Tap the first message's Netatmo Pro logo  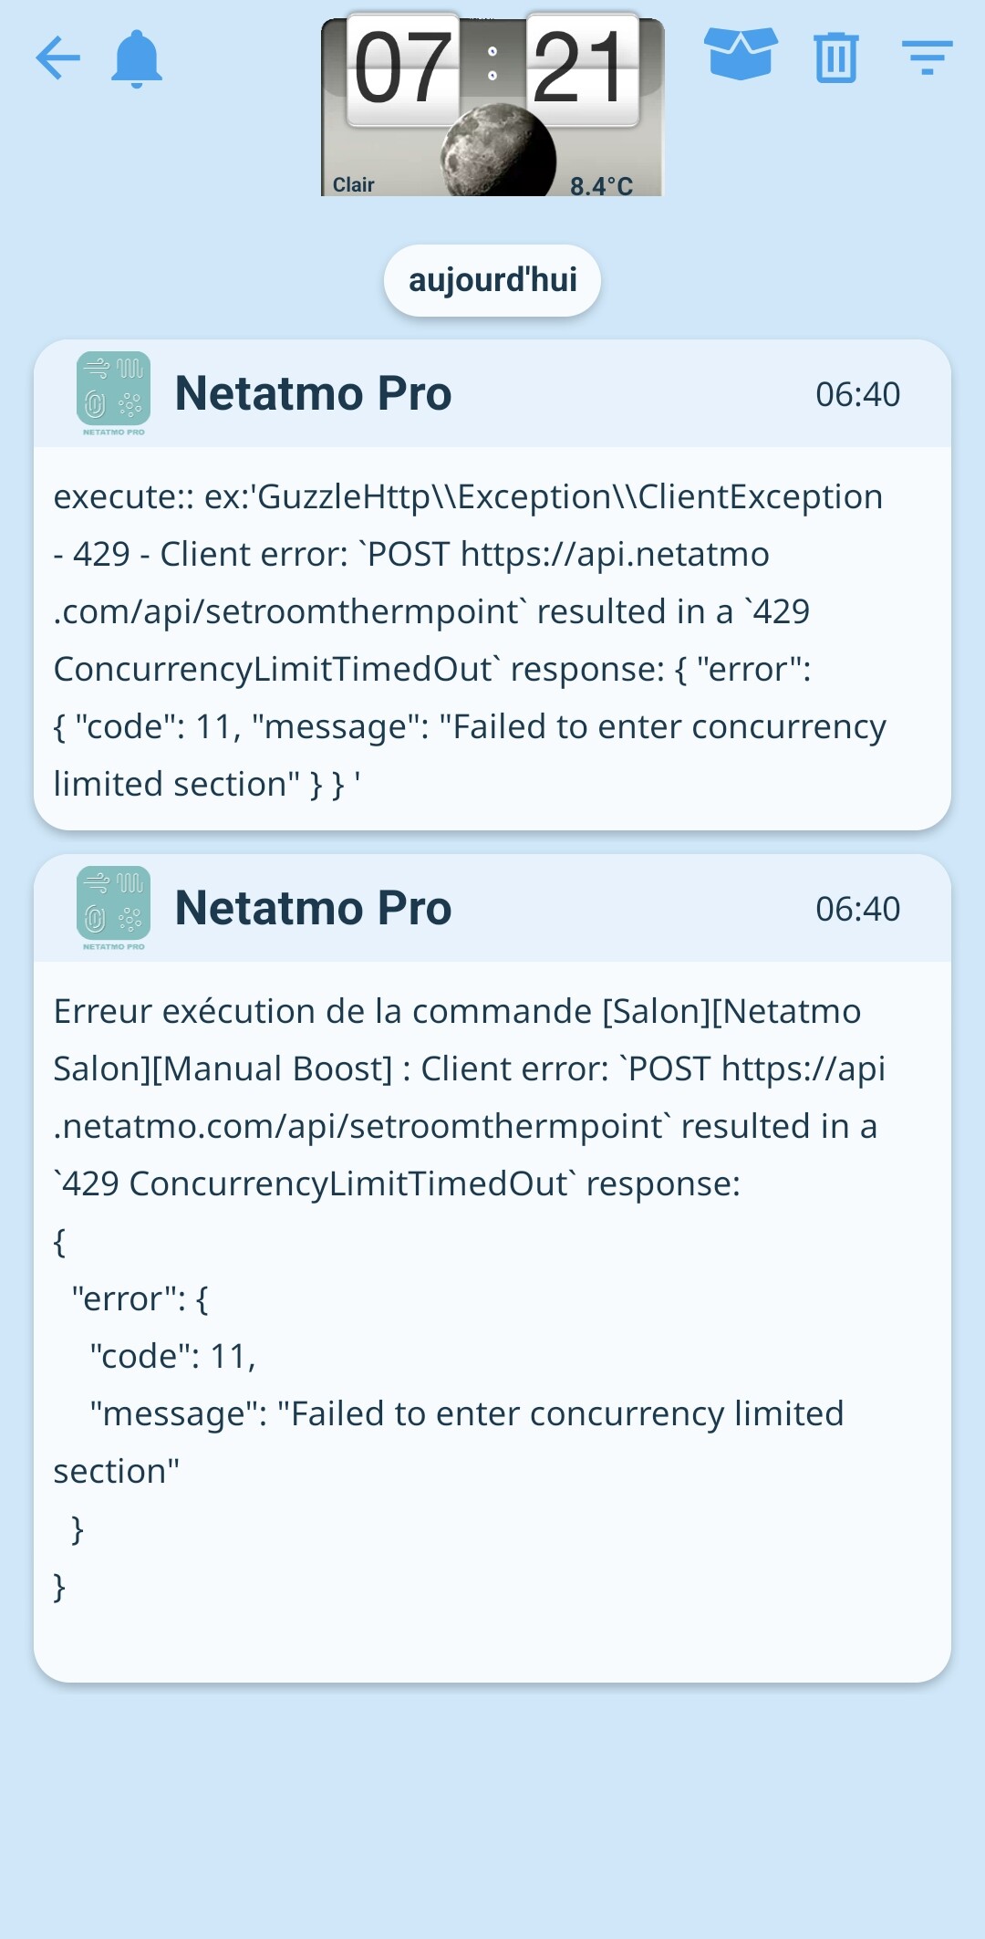(x=114, y=393)
